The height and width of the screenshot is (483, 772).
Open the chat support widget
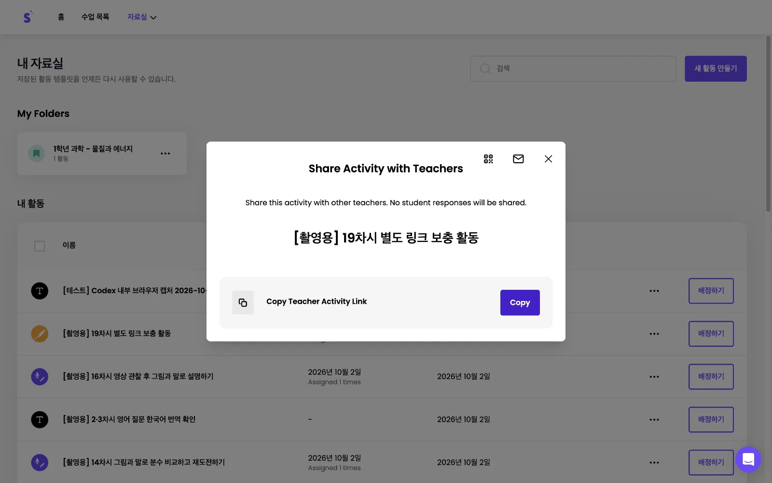[x=748, y=459]
